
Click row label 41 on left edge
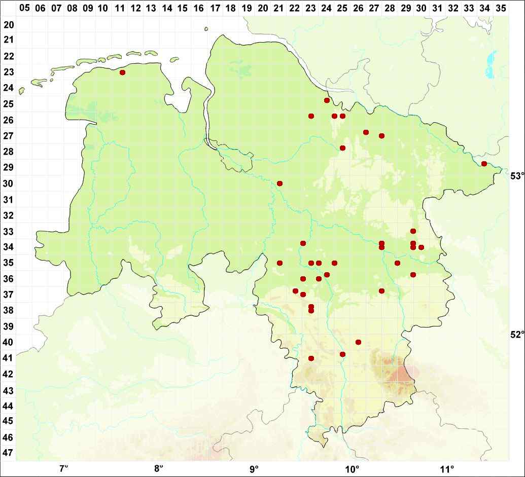[x=9, y=358]
